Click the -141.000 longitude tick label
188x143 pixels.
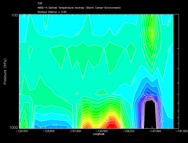coord(182,131)
